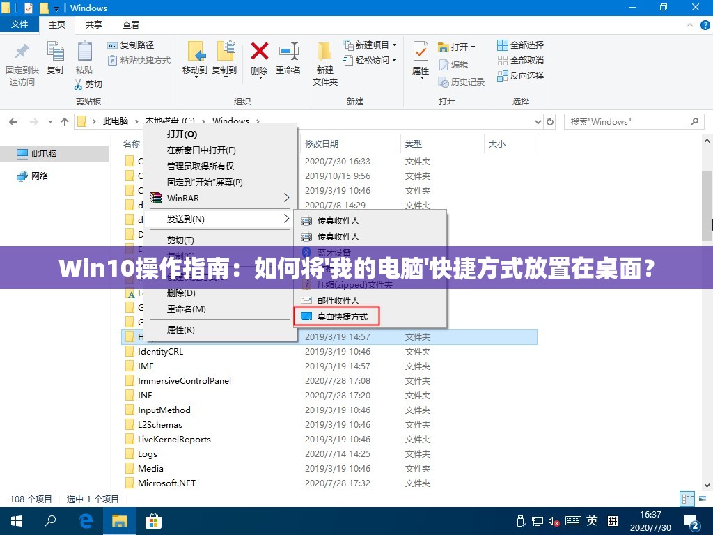This screenshot has height=535, width=713.
Task: Select the InputMethod folder
Action: 164,410
